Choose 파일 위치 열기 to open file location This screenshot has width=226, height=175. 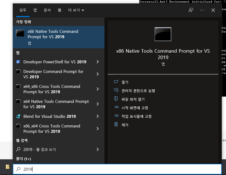click(133, 99)
